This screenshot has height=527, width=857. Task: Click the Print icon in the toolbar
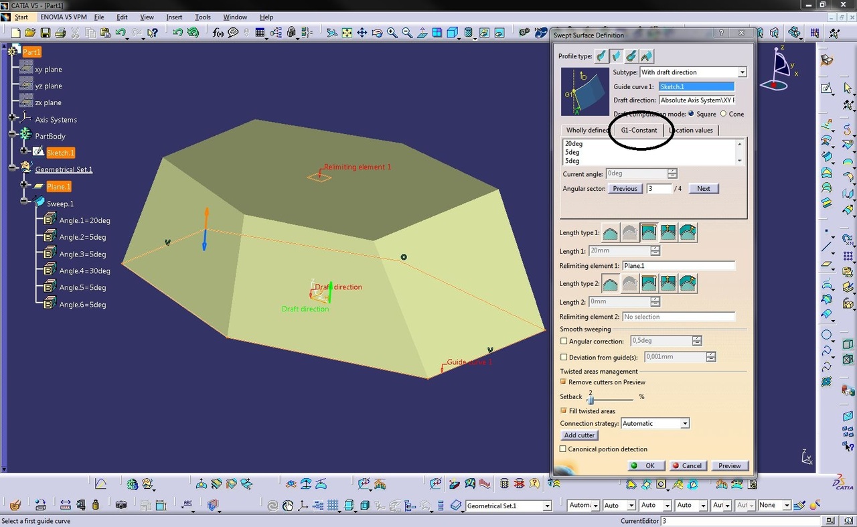(60, 32)
